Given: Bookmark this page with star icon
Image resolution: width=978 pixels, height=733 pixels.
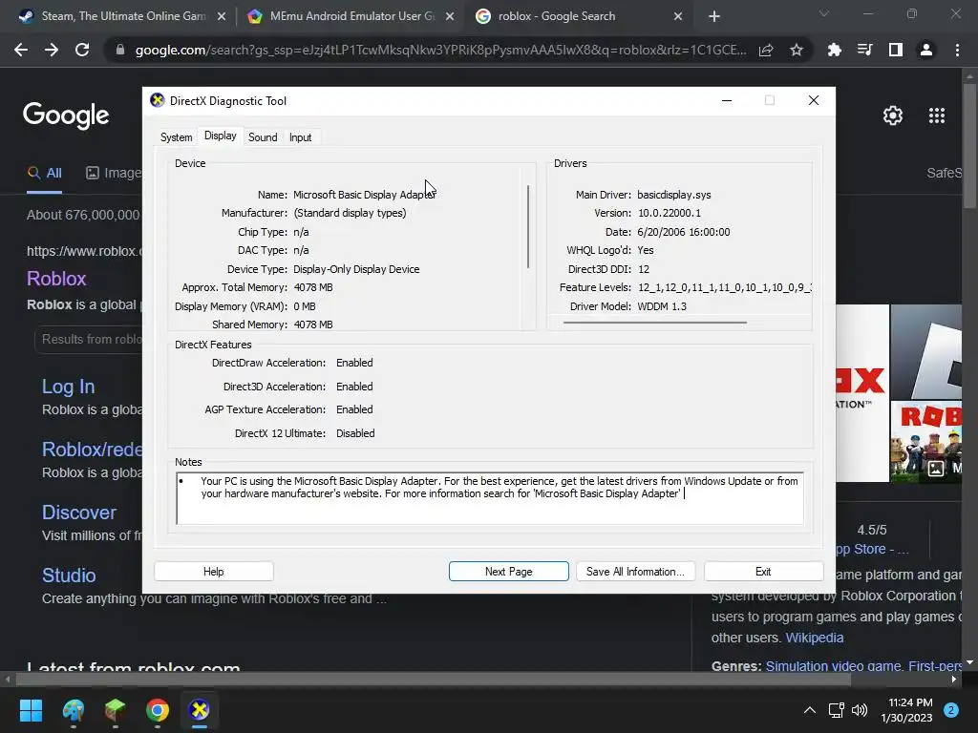Looking at the screenshot, I should [797, 50].
